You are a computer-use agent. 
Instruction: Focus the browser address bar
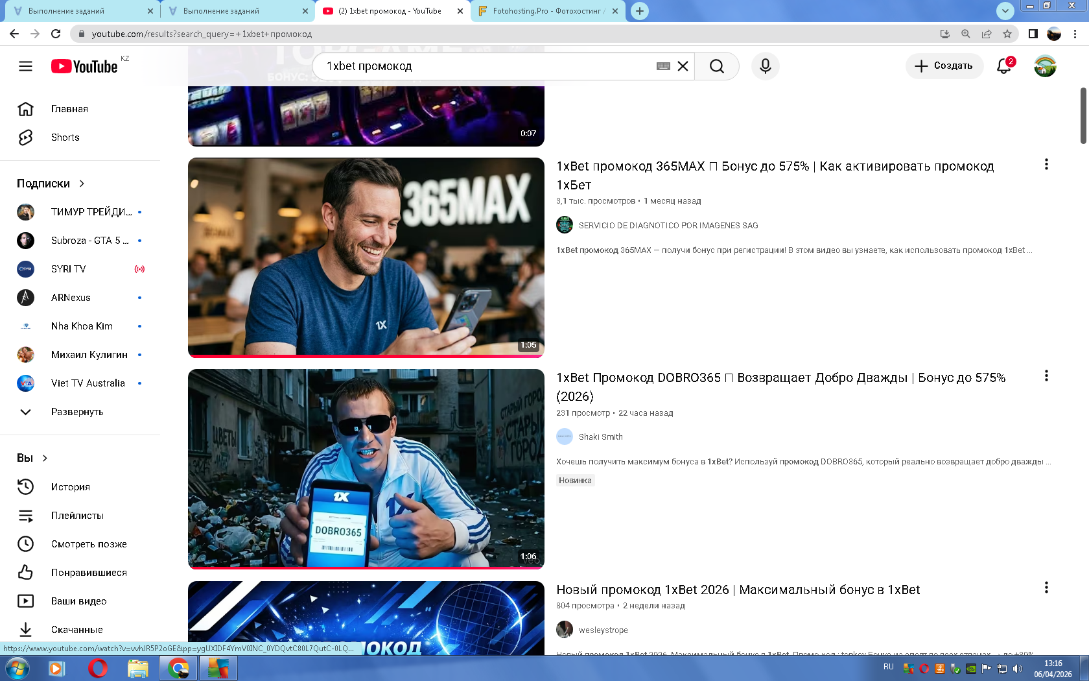click(506, 34)
